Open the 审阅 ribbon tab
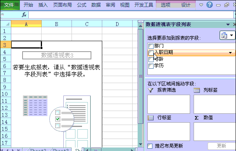The width and height of the screenshot is (236, 151). 110,5
